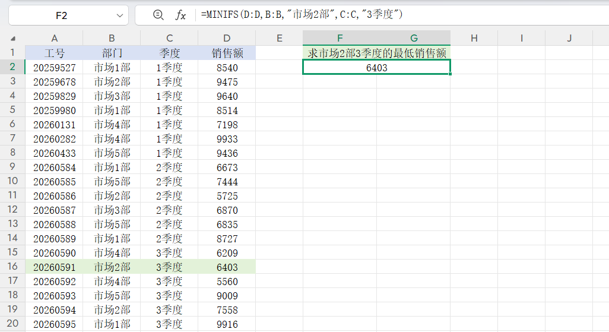The width and height of the screenshot is (609, 332).
Task: Select the result cell showing 6403 in F2
Action: [x=376, y=68]
